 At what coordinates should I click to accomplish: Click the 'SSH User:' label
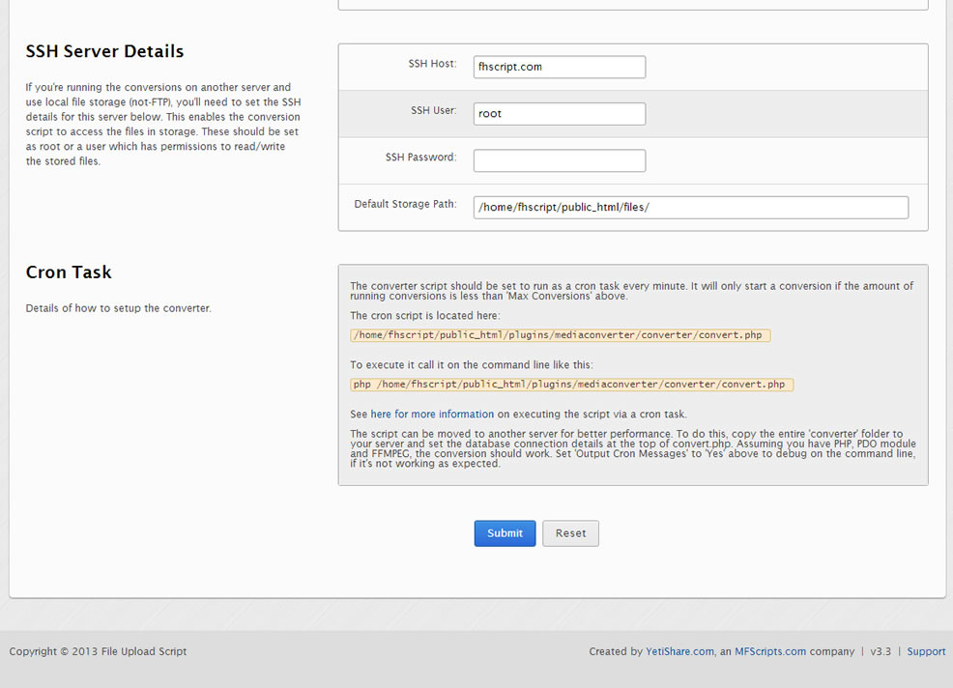(x=433, y=110)
